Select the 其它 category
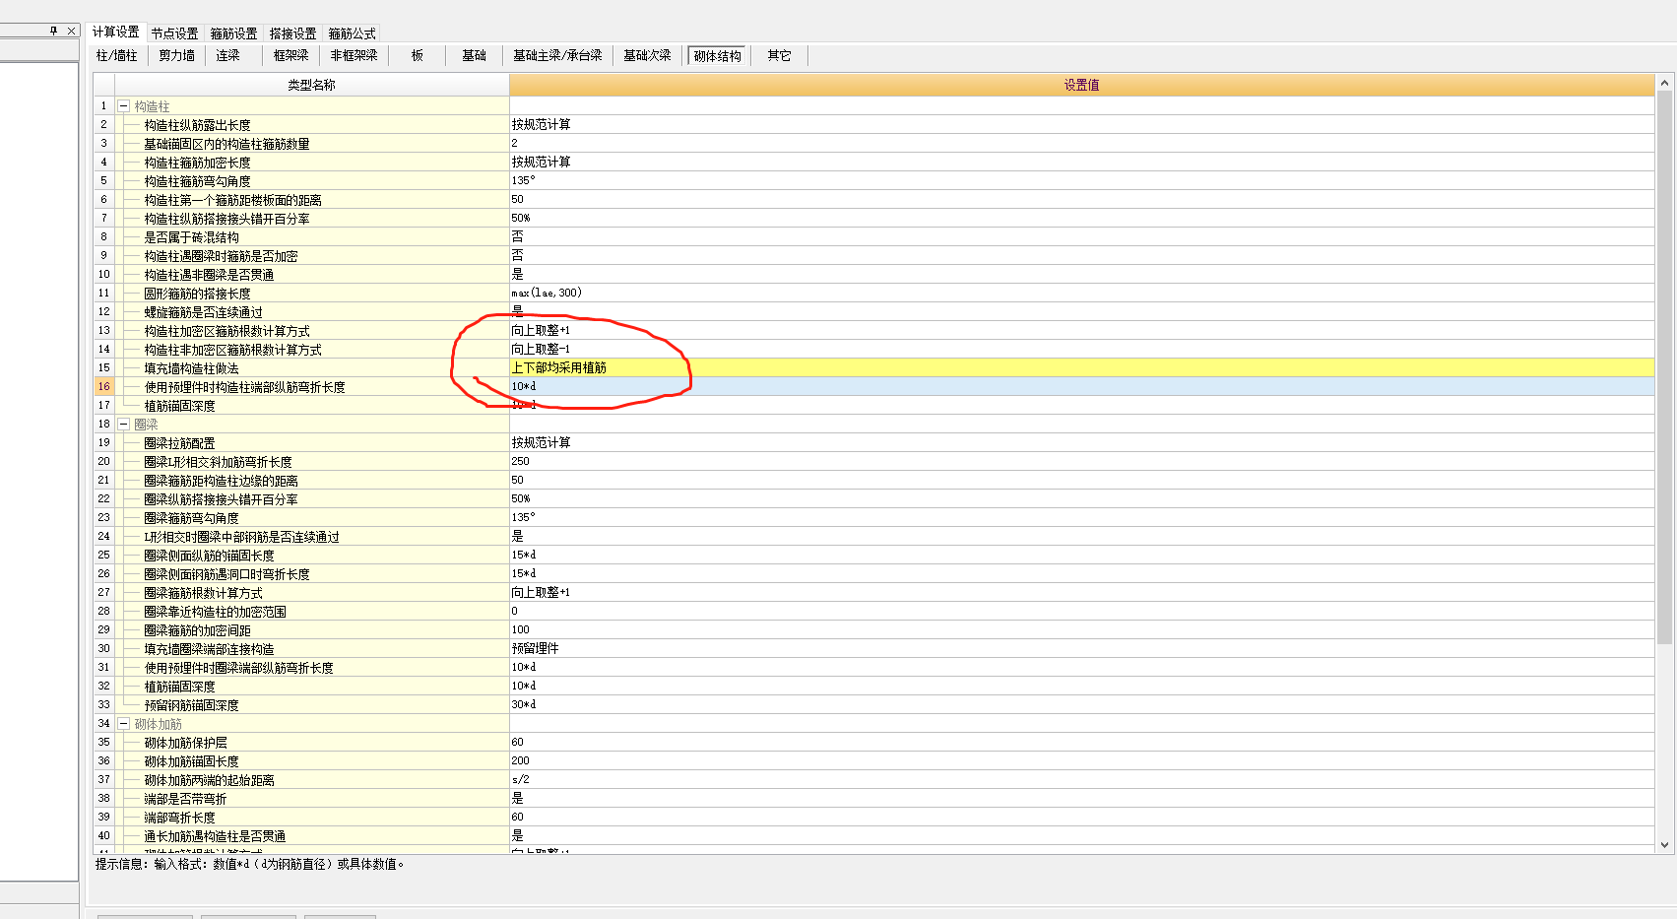The height and width of the screenshot is (919, 1677). click(780, 56)
